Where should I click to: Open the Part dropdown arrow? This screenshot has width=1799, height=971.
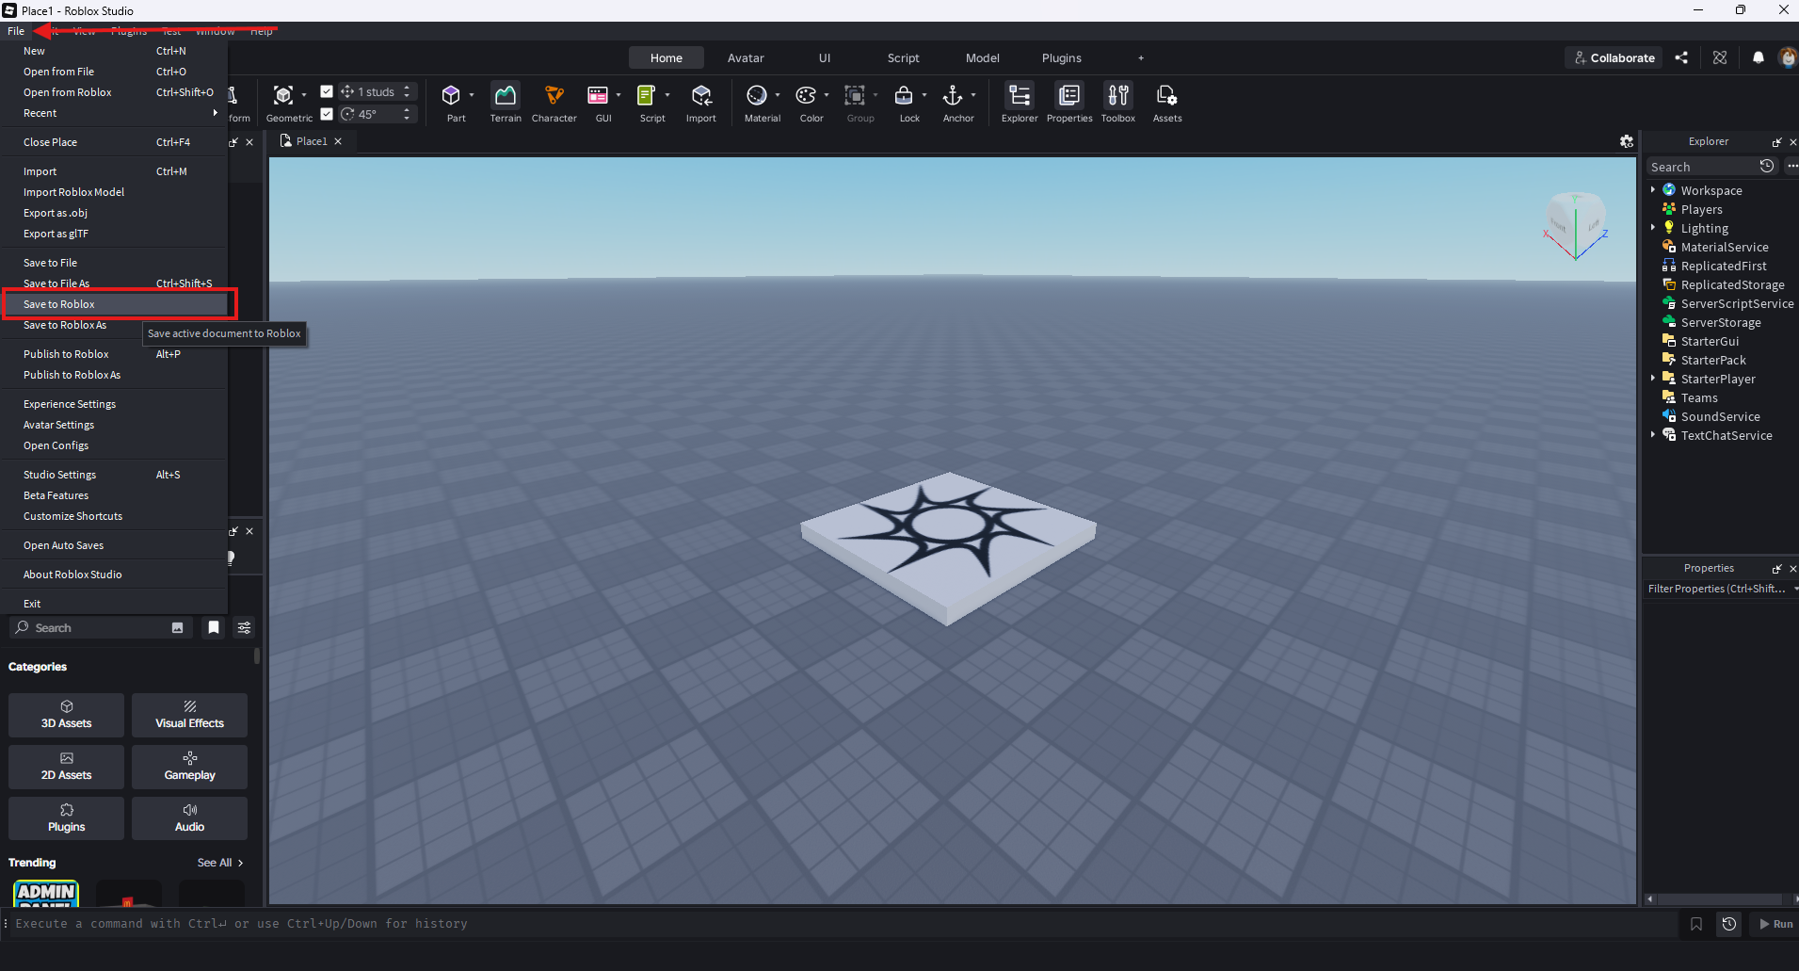tap(472, 95)
